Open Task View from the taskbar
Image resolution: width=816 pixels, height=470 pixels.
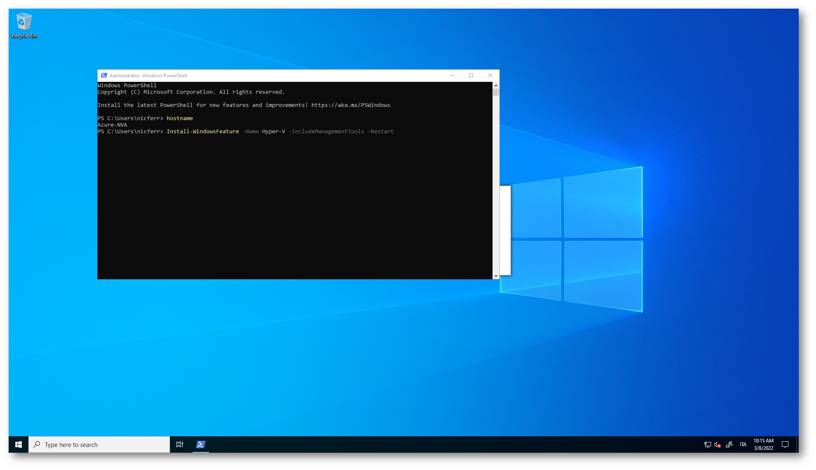point(180,445)
